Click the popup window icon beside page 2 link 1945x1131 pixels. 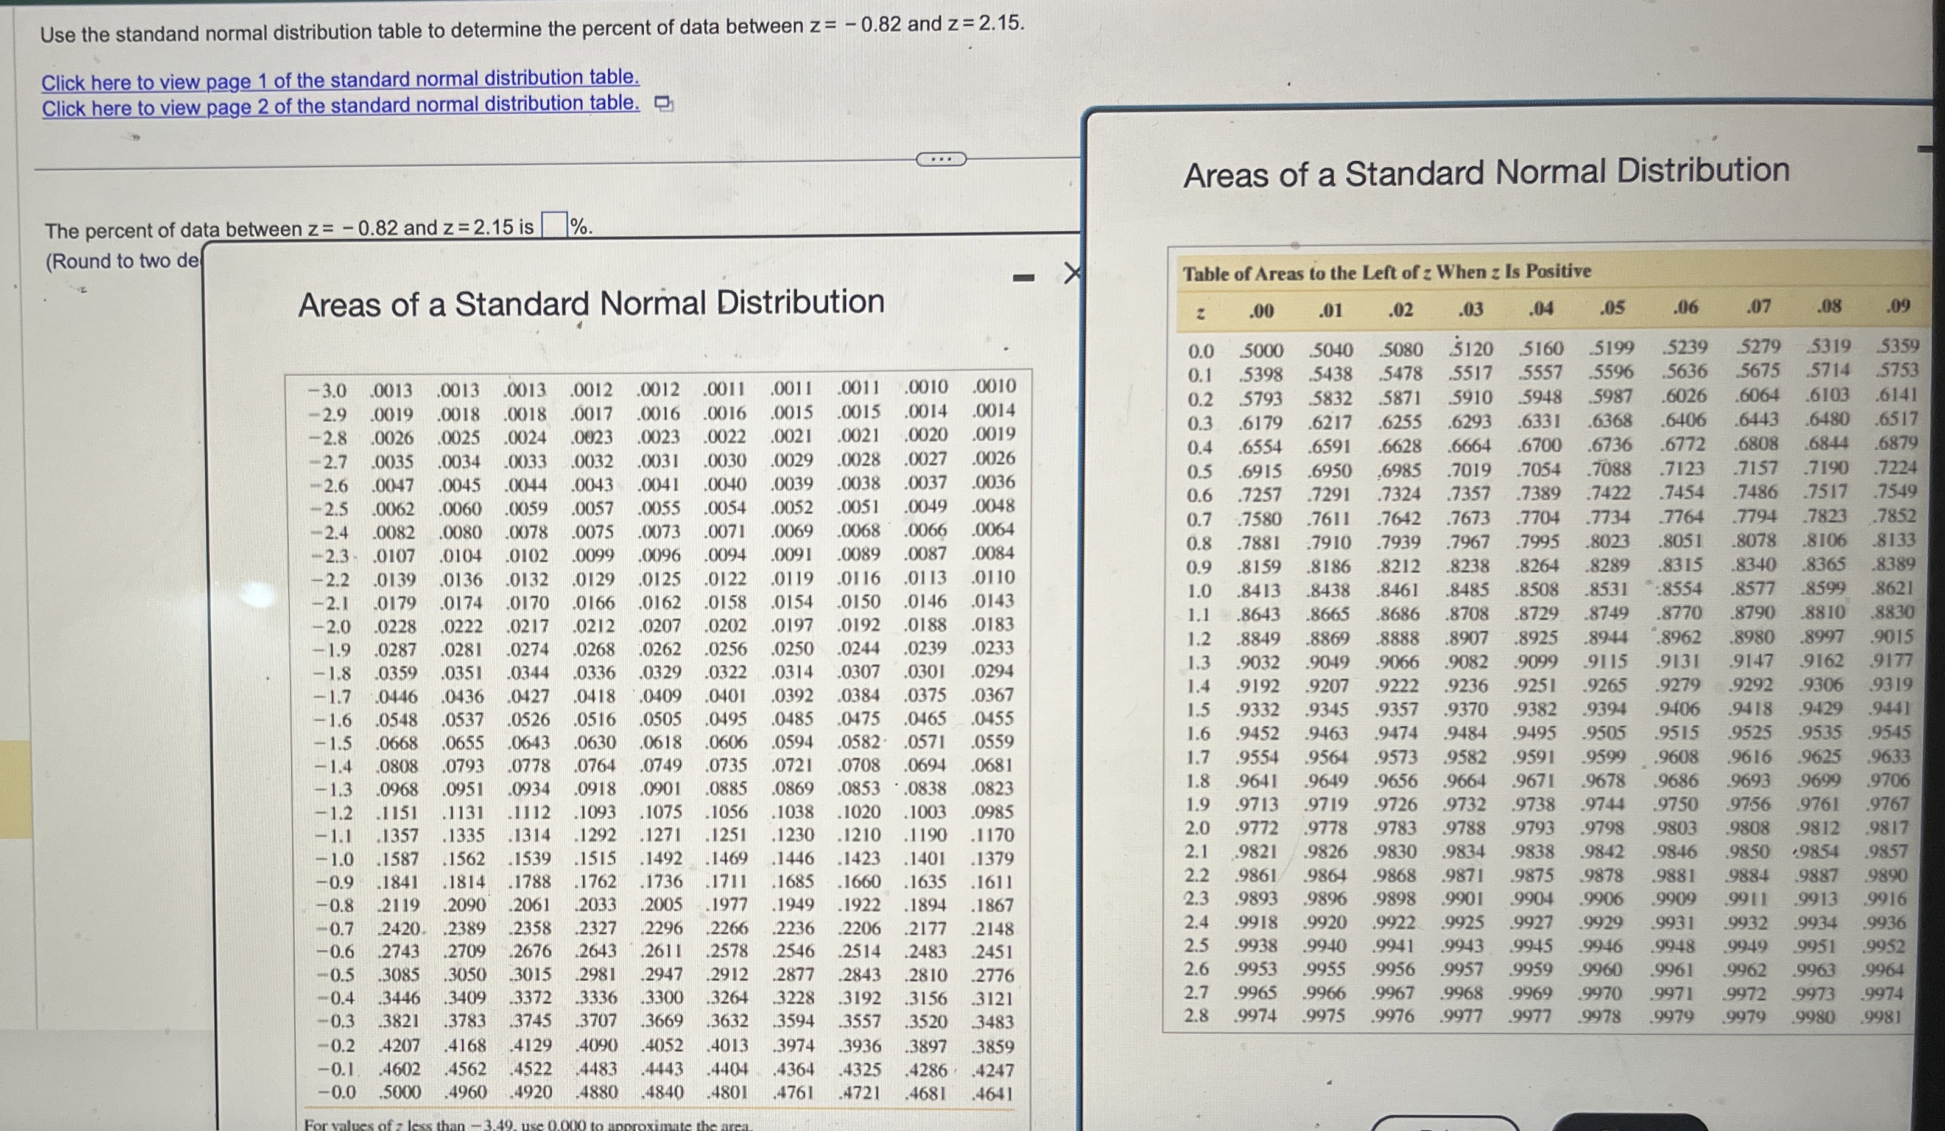pyautogui.click(x=664, y=103)
